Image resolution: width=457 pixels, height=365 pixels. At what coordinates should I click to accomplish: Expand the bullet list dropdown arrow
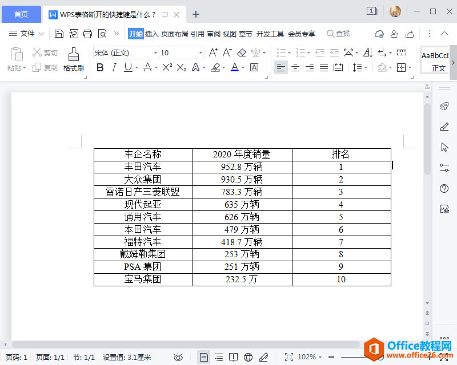[289, 53]
